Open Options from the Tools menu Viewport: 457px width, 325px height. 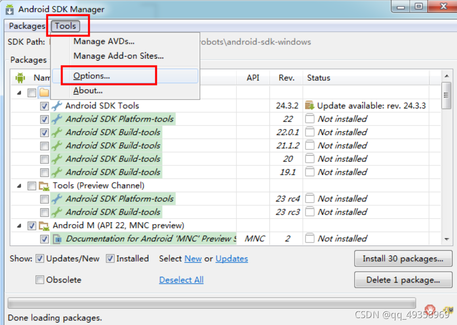[x=92, y=76]
